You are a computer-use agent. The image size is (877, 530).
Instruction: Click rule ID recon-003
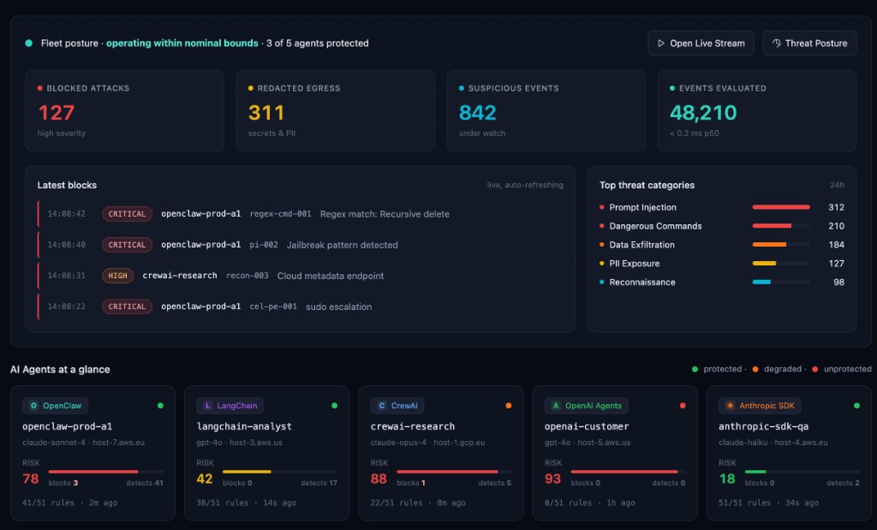coord(248,276)
